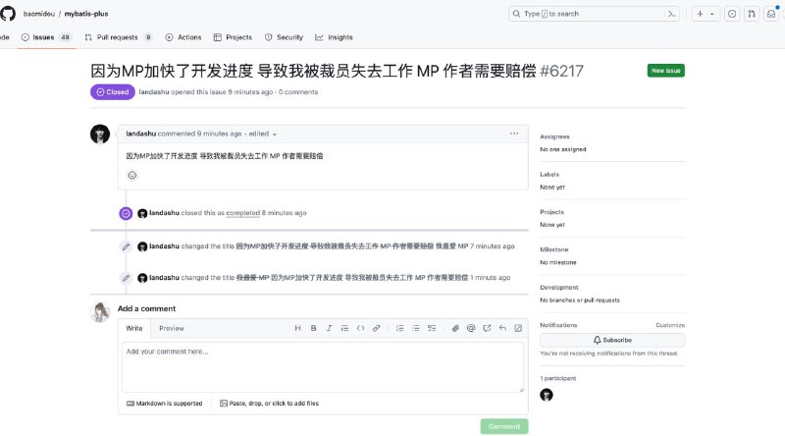
Task: Click the pencil icon of 1 minute ago title change
Action: pos(126,278)
